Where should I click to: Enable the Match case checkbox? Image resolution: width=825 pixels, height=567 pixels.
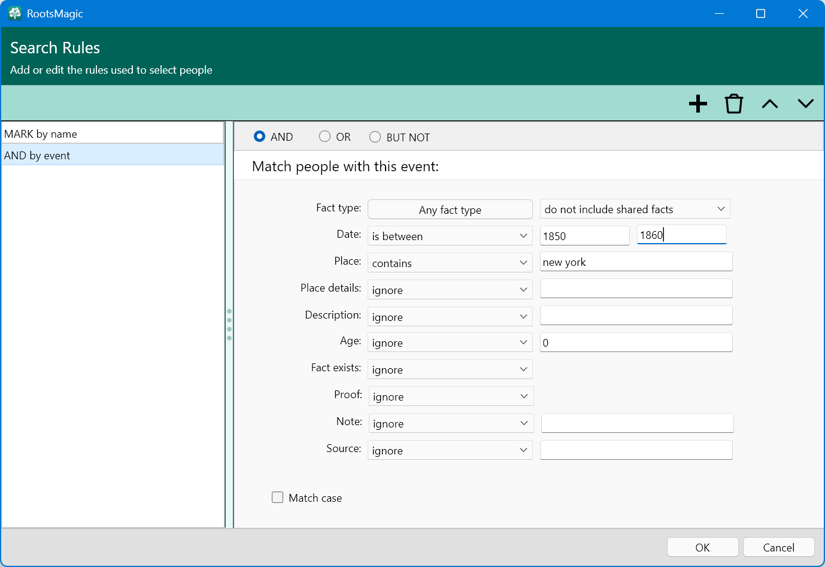[277, 498]
